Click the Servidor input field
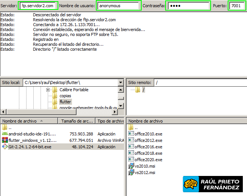The height and width of the screenshot is (196, 247). (38, 6)
